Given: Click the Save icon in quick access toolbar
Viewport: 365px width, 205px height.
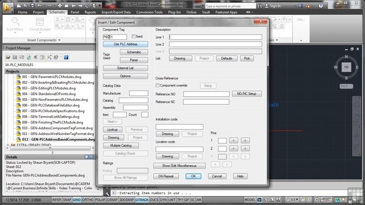Looking at the screenshot, I should (x=32, y=6).
